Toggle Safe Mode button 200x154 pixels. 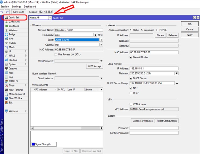pos(19,12)
